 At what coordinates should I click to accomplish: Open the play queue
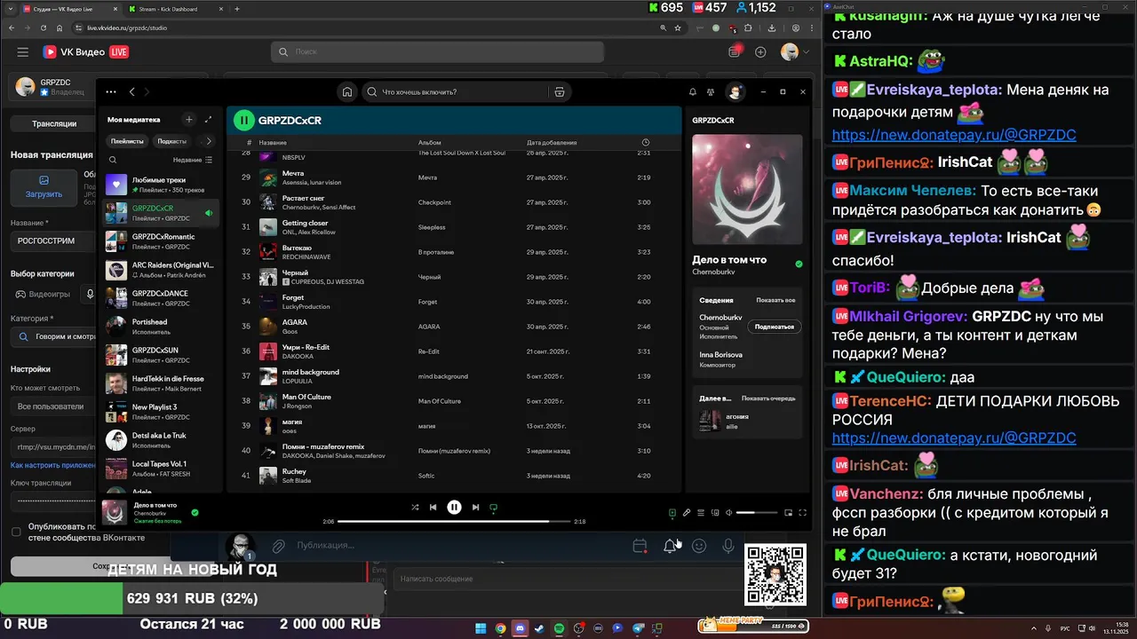coord(701,512)
